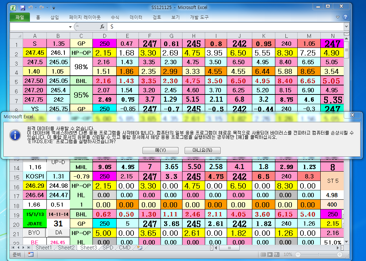Click the zoom slider track in status bar
Image resolution: width=366 pixels, height=261 pixels.
(324, 255)
